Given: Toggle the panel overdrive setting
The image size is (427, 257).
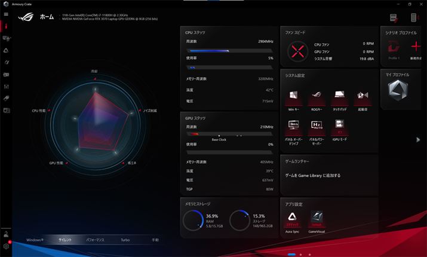Looking at the screenshot, I should tap(293, 127).
